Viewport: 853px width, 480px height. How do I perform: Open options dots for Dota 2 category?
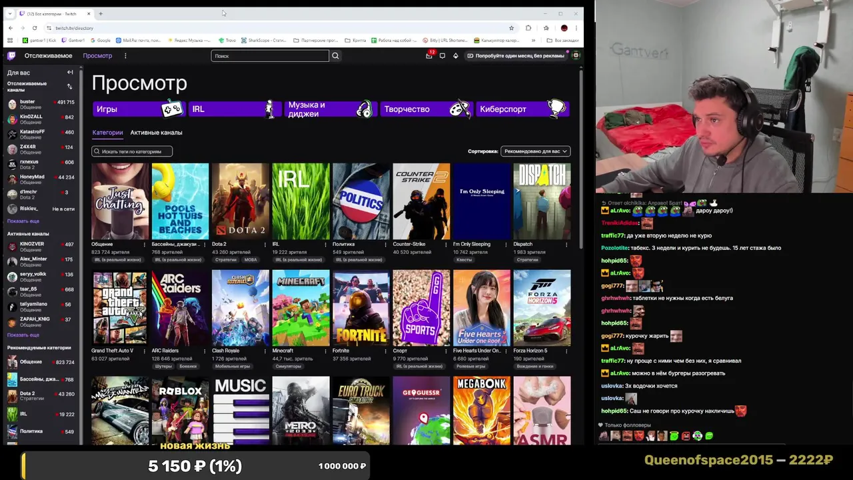tap(265, 245)
